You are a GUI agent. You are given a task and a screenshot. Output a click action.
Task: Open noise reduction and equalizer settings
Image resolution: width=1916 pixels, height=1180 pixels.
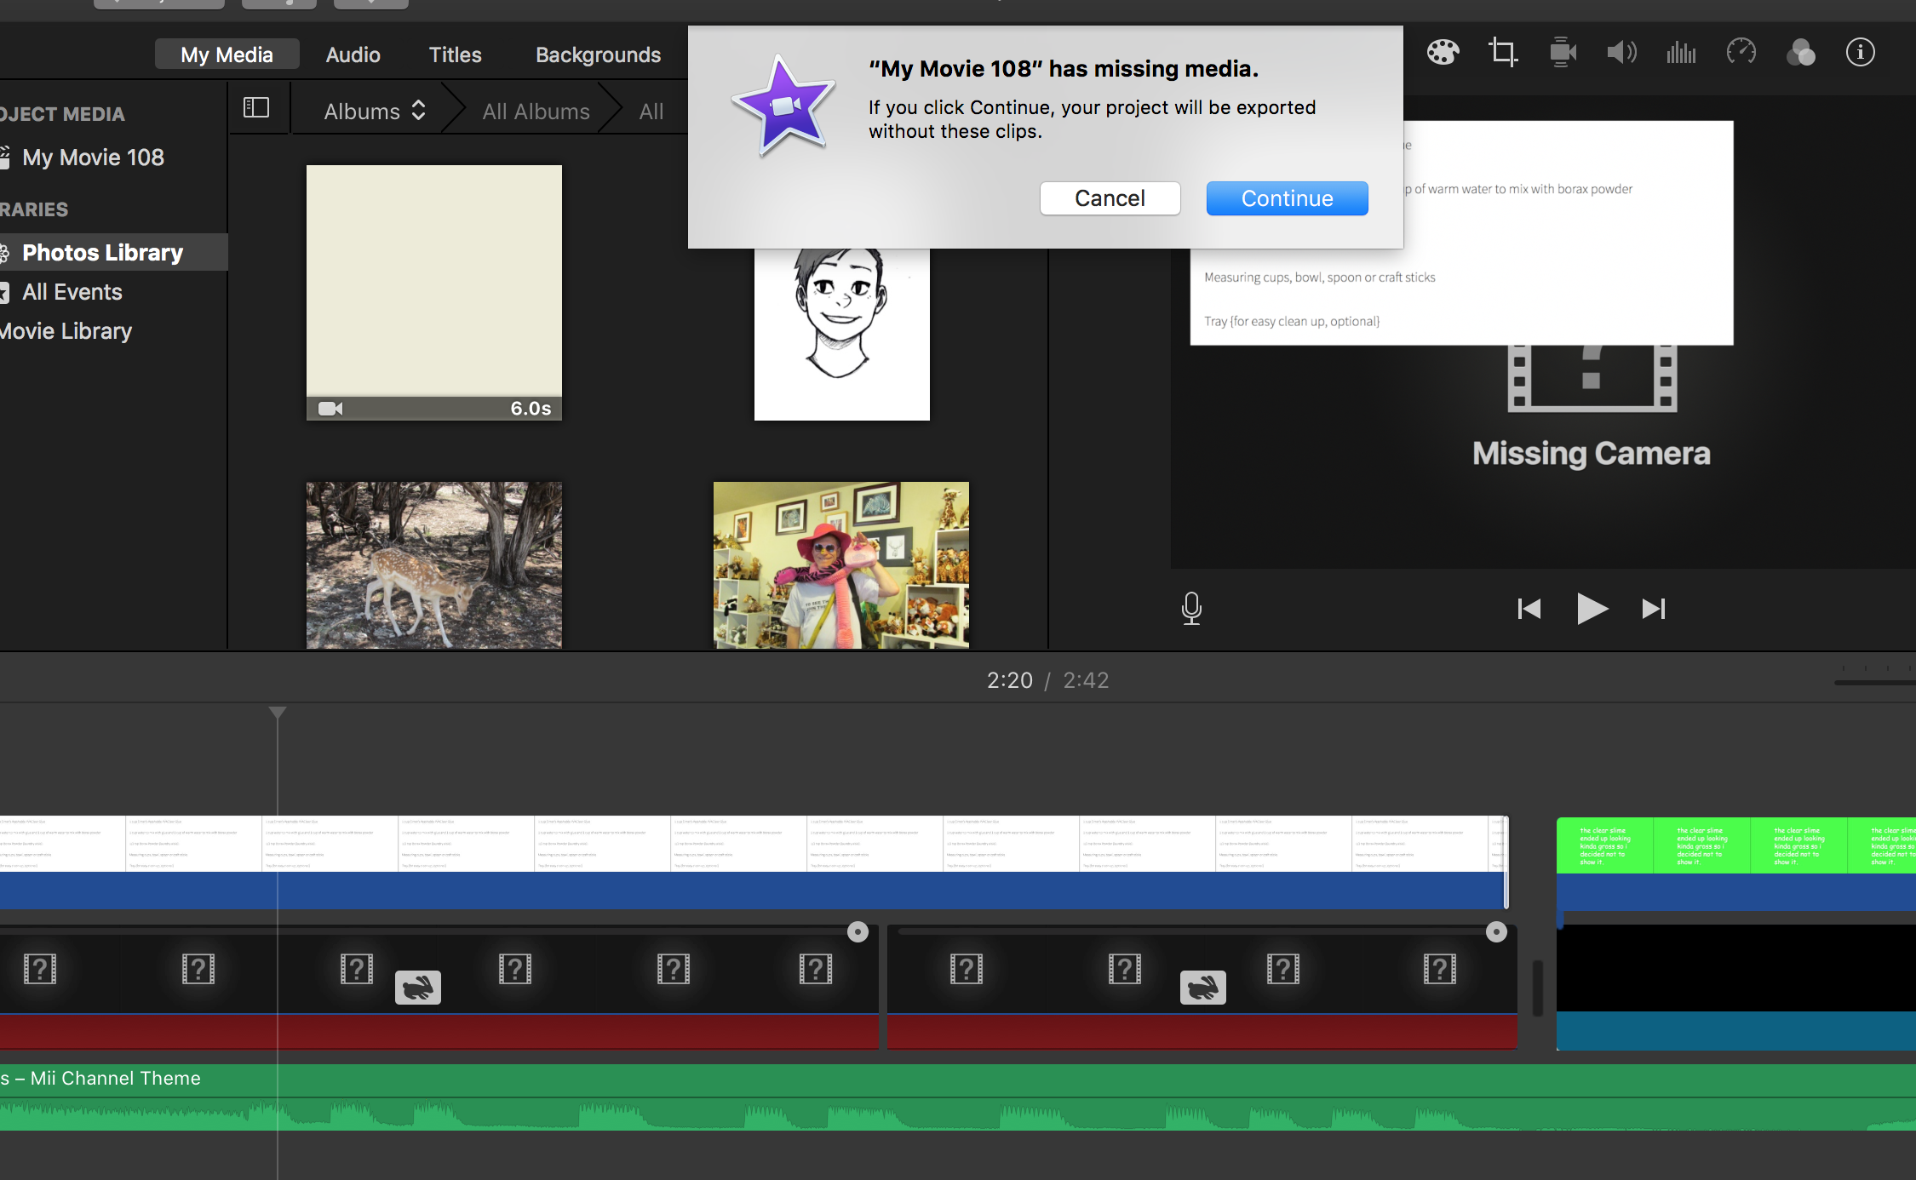[x=1680, y=52]
